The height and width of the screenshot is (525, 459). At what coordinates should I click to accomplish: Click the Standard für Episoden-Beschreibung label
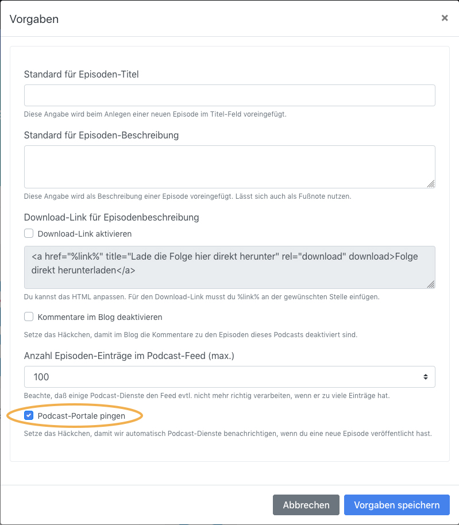(101, 135)
